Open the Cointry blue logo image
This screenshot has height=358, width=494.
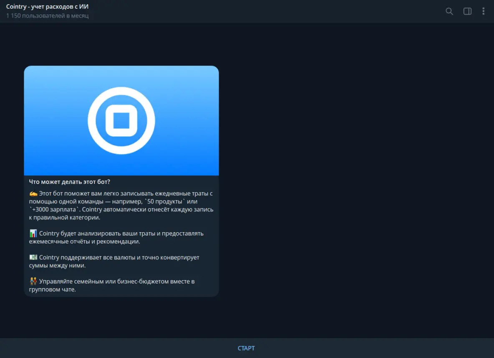click(x=121, y=120)
